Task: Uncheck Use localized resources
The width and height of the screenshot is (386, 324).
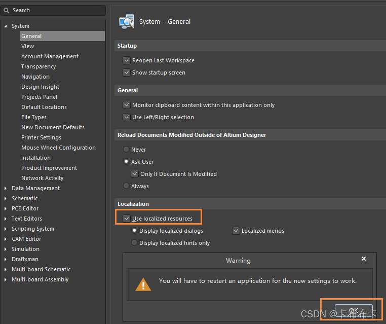Action: 127,219
